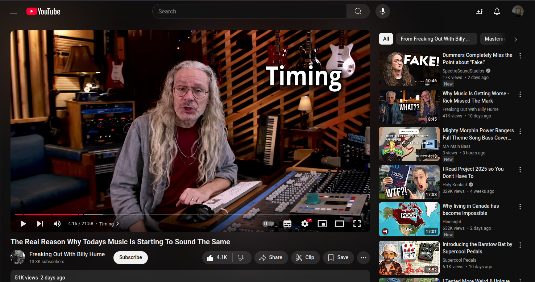Open the notifications bell
535x282 pixels.
[x=497, y=11]
